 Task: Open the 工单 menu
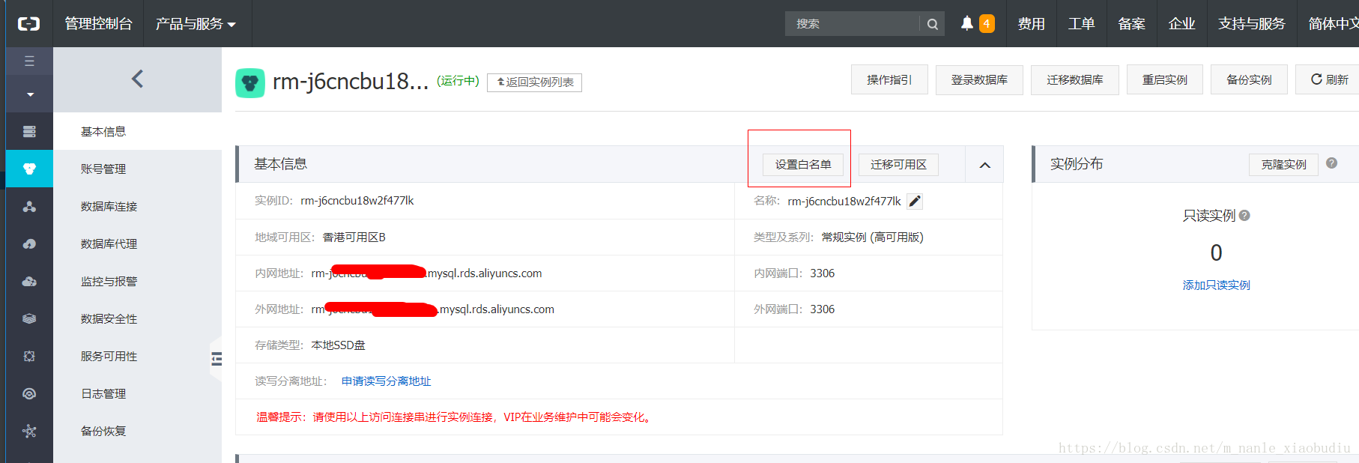pos(1081,24)
